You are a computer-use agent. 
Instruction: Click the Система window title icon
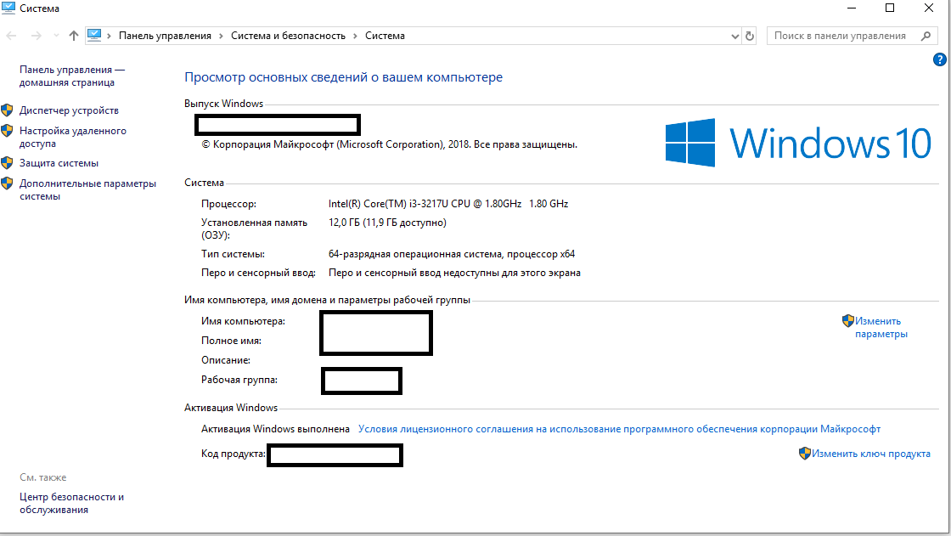[x=8, y=8]
